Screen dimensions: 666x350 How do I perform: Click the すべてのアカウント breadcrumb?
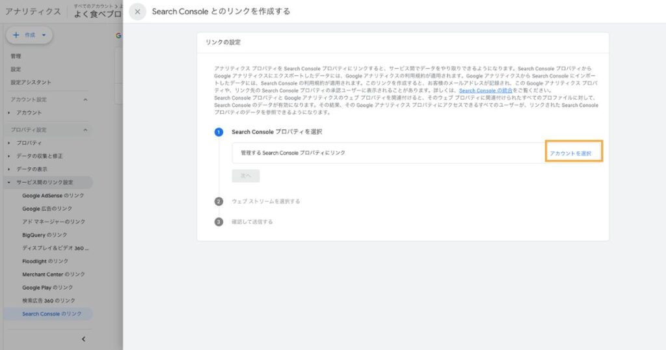[x=94, y=6]
